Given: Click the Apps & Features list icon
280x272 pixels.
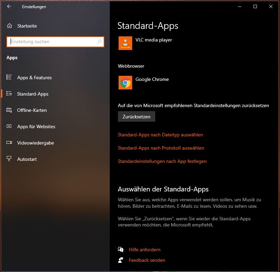Looking at the screenshot, I should point(9,77).
